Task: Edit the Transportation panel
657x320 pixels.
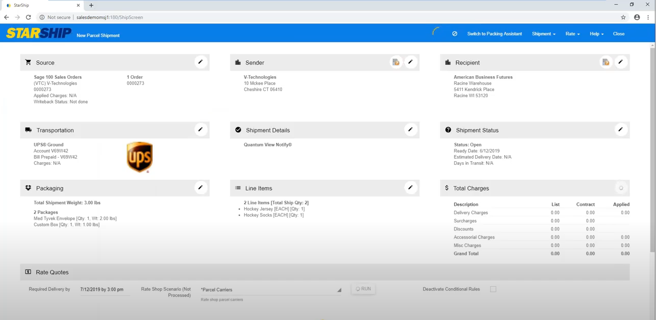Action: [x=201, y=130]
